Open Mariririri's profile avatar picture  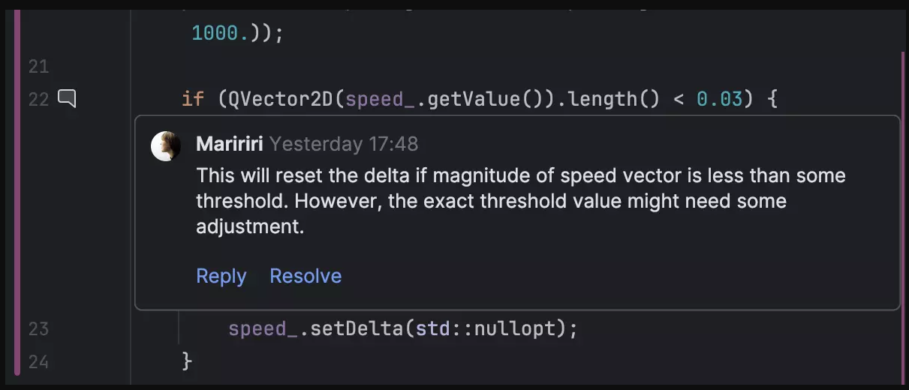point(166,145)
